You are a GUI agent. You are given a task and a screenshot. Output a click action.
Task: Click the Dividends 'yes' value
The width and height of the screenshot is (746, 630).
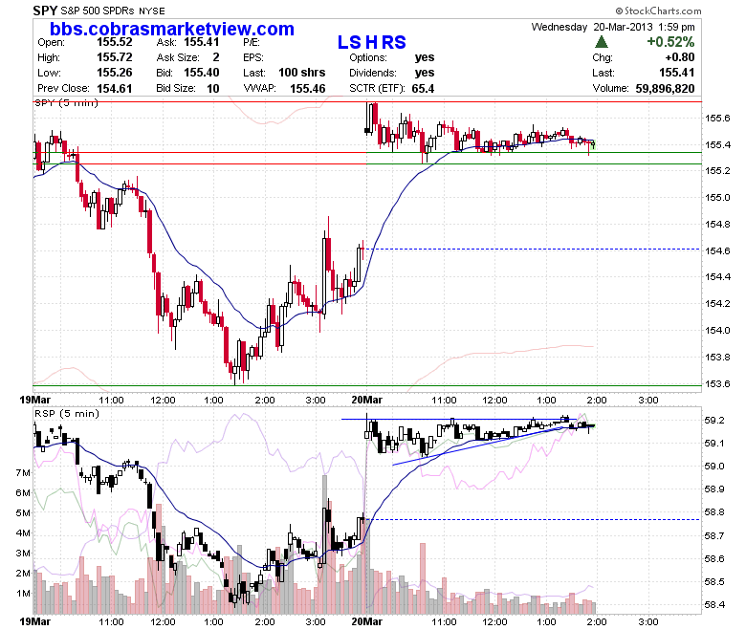click(x=425, y=73)
